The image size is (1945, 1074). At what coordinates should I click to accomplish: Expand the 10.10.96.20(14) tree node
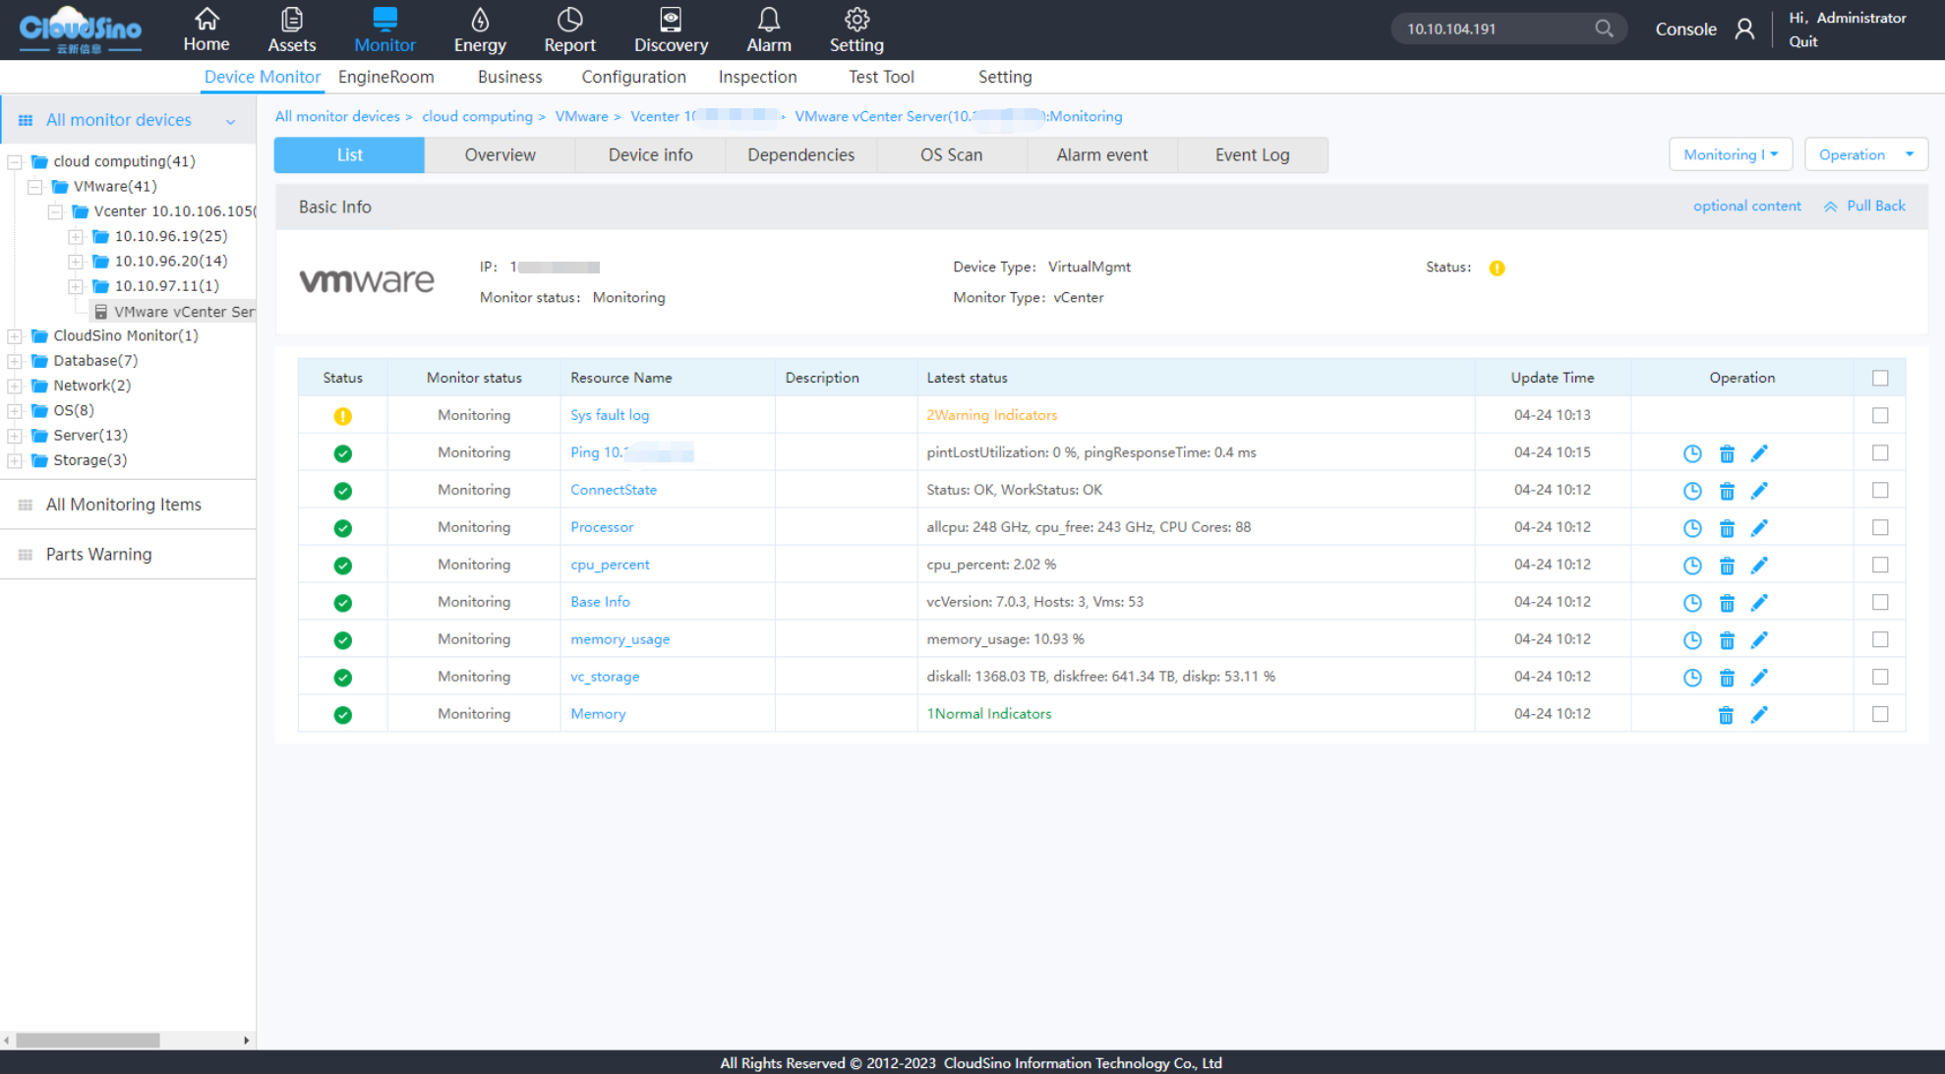pos(76,261)
